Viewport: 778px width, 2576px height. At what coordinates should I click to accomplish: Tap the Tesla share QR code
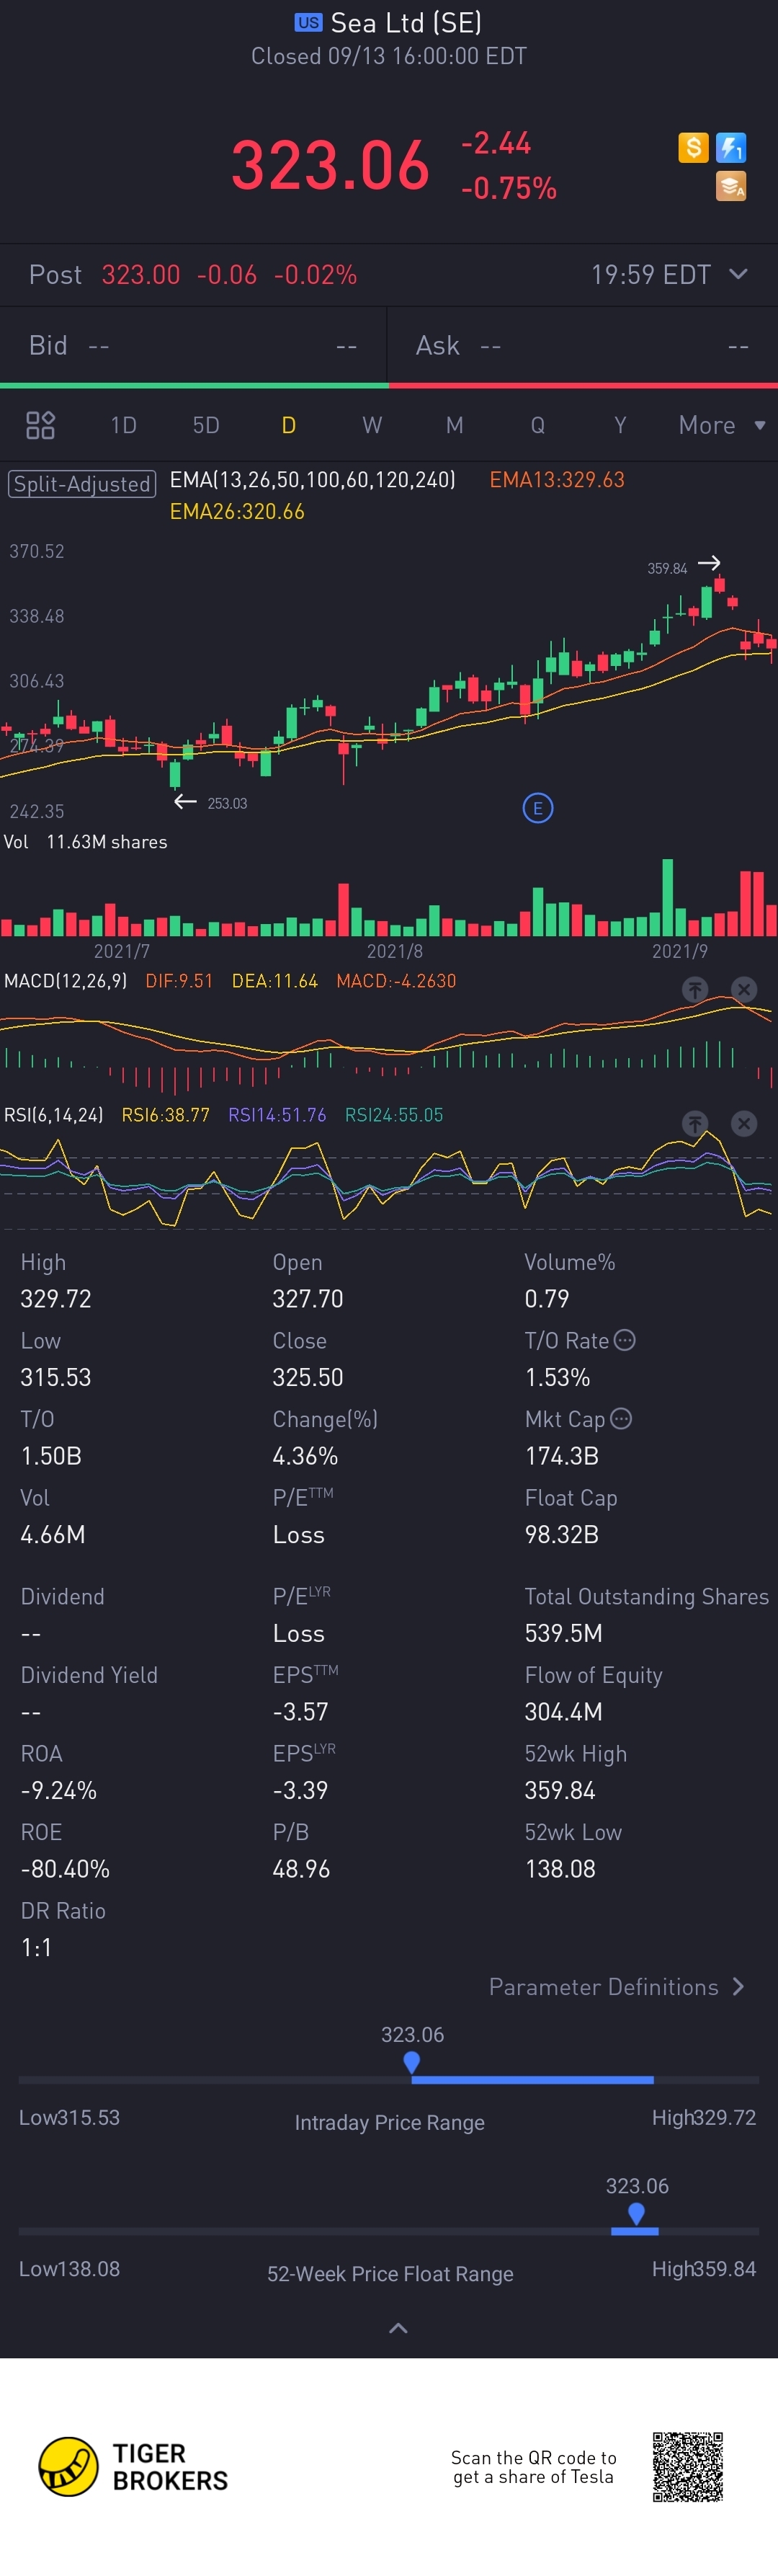688,2467
